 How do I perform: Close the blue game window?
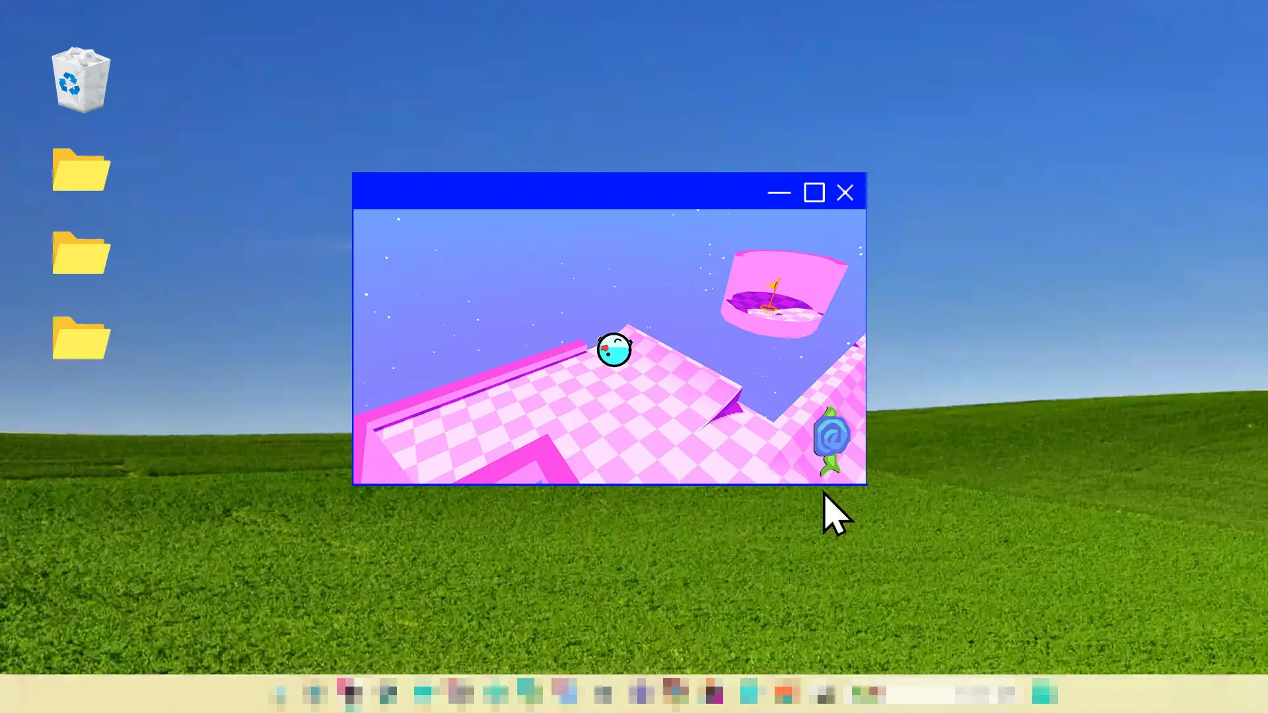(x=845, y=193)
